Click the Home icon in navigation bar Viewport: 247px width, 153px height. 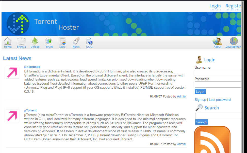tap(8, 41)
